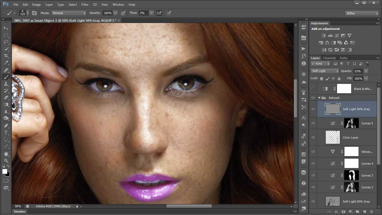The image size is (382, 215).
Task: Choose the Eyedropper tool
Action: click(x=6, y=63)
